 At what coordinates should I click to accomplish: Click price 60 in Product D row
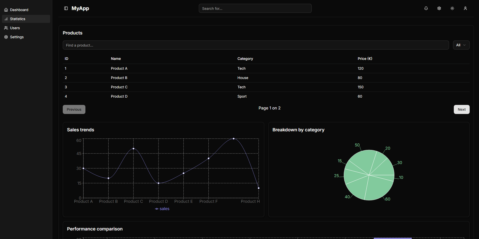(x=360, y=96)
